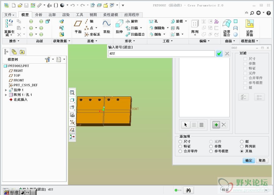Open the Operations group dropdown

point(14,41)
